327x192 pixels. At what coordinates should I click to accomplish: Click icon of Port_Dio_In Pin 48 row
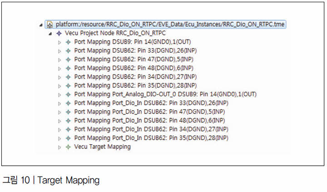pyautogui.click(x=68, y=121)
